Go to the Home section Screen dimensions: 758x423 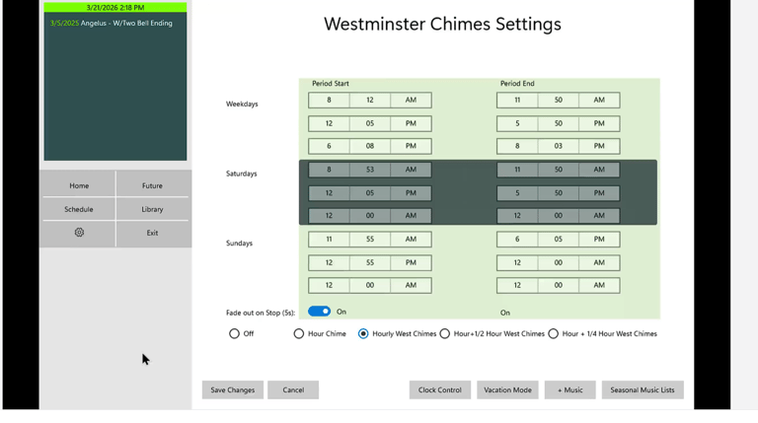79,185
